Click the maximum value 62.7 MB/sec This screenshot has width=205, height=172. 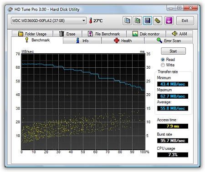coord(173,96)
